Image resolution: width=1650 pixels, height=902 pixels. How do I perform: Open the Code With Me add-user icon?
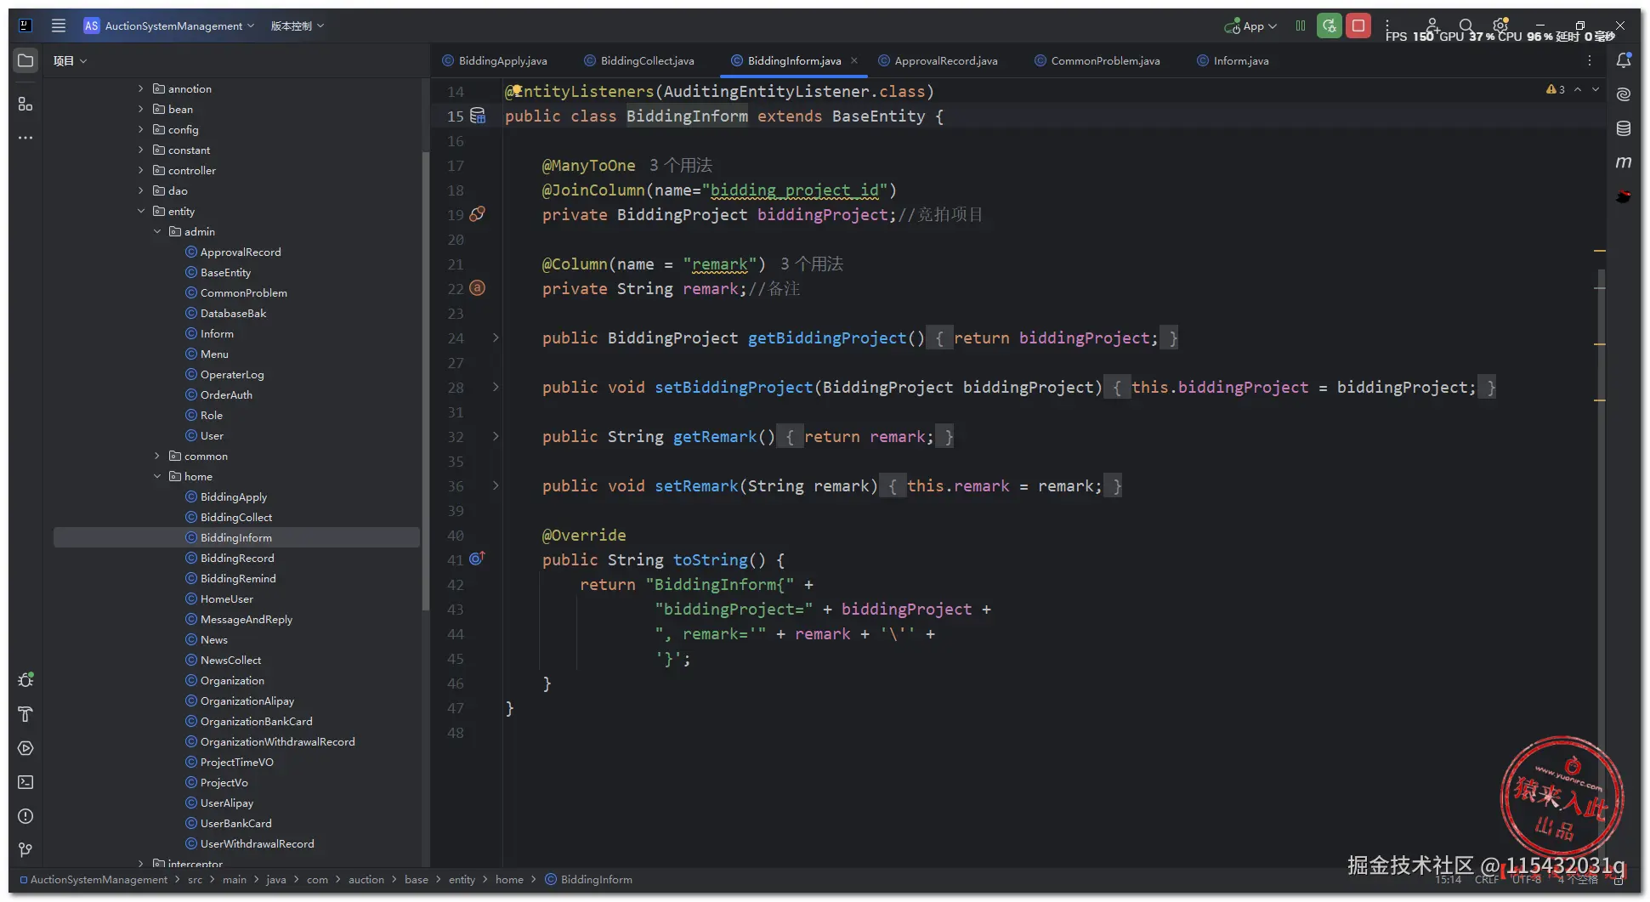(1432, 26)
